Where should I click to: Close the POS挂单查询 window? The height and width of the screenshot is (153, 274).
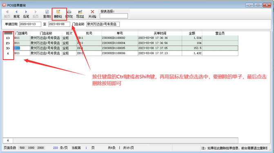(x=267, y=5)
